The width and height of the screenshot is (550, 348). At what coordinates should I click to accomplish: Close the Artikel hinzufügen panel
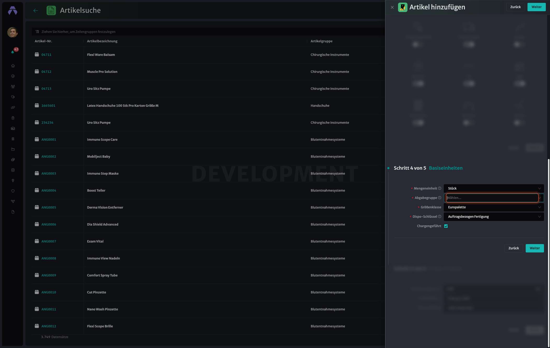point(392,7)
